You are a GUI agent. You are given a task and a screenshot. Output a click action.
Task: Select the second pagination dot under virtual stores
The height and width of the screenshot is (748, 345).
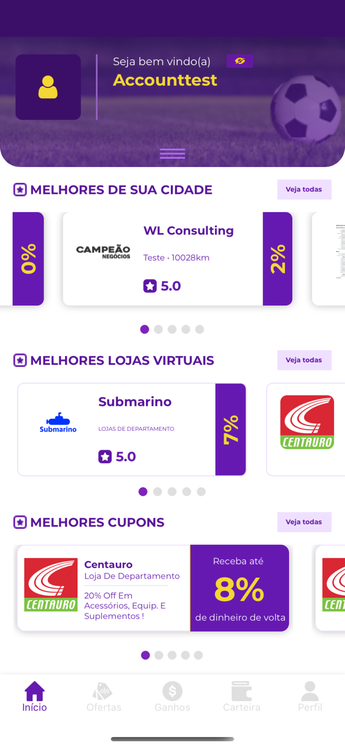(x=157, y=492)
